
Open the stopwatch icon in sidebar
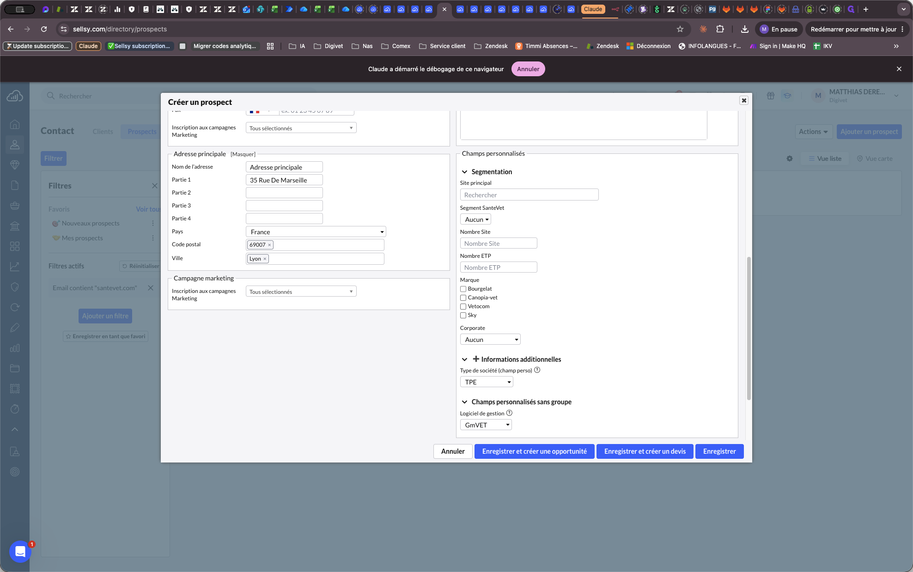click(x=15, y=409)
